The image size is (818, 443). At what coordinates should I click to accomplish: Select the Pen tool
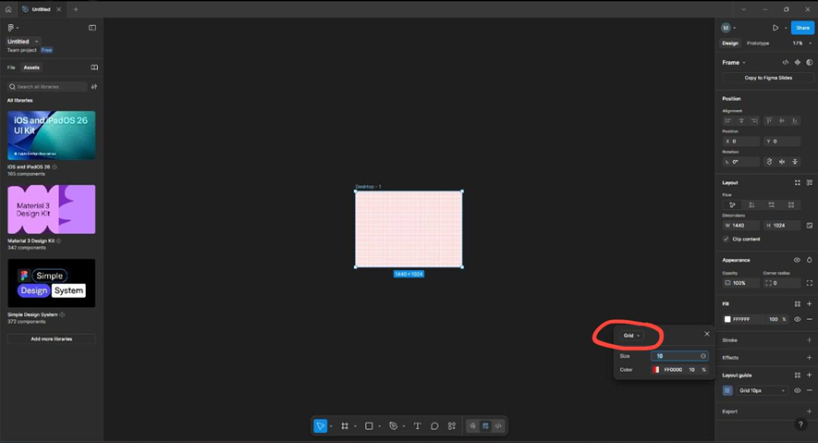point(393,425)
